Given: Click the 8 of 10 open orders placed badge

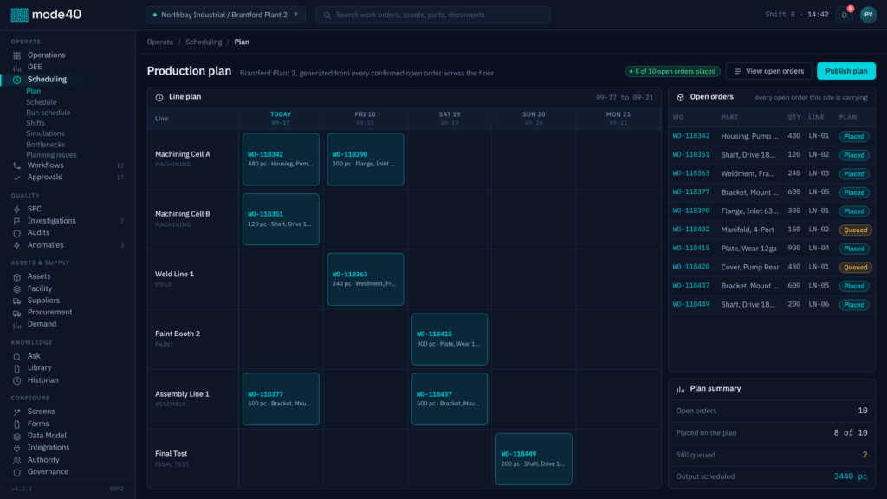Looking at the screenshot, I should 672,71.
